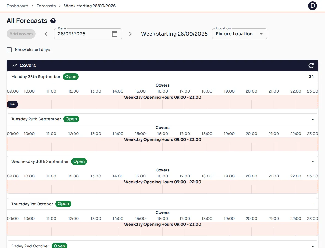Click Thursday's Open status badge

pyautogui.click(x=63, y=204)
